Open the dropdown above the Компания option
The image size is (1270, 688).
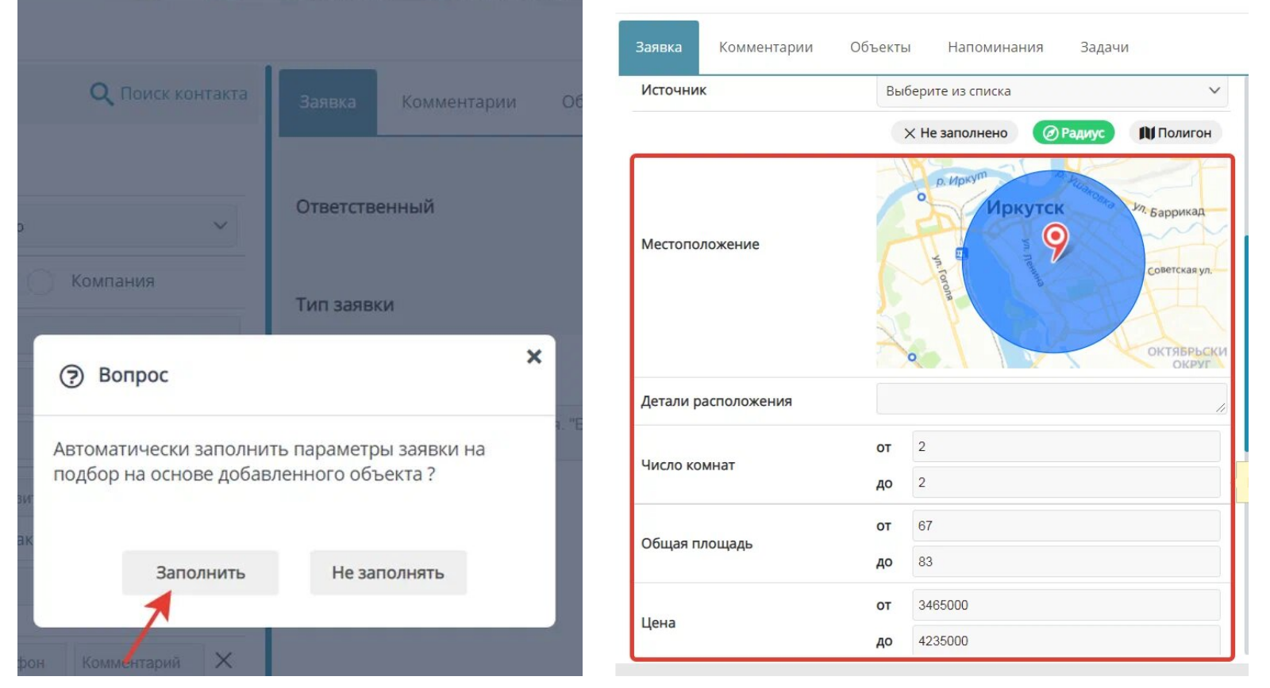127,226
